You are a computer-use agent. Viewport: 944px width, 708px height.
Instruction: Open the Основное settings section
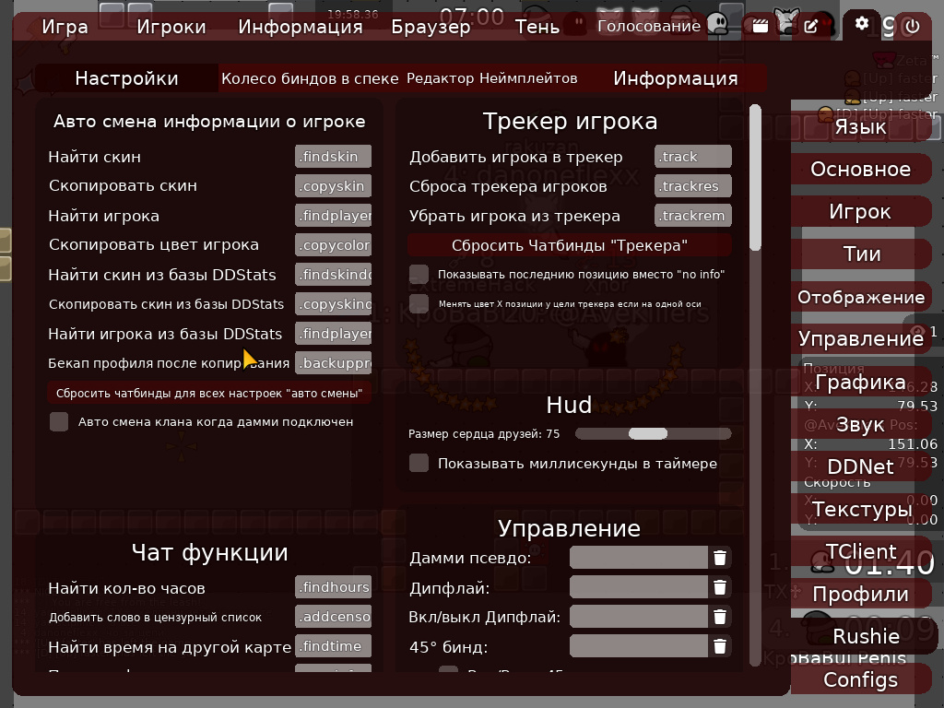pyautogui.click(x=860, y=170)
